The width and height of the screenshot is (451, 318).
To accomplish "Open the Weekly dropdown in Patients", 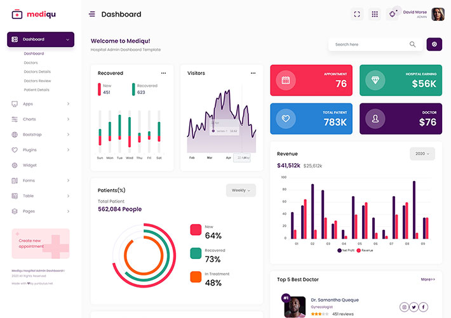I will pyautogui.click(x=241, y=190).
